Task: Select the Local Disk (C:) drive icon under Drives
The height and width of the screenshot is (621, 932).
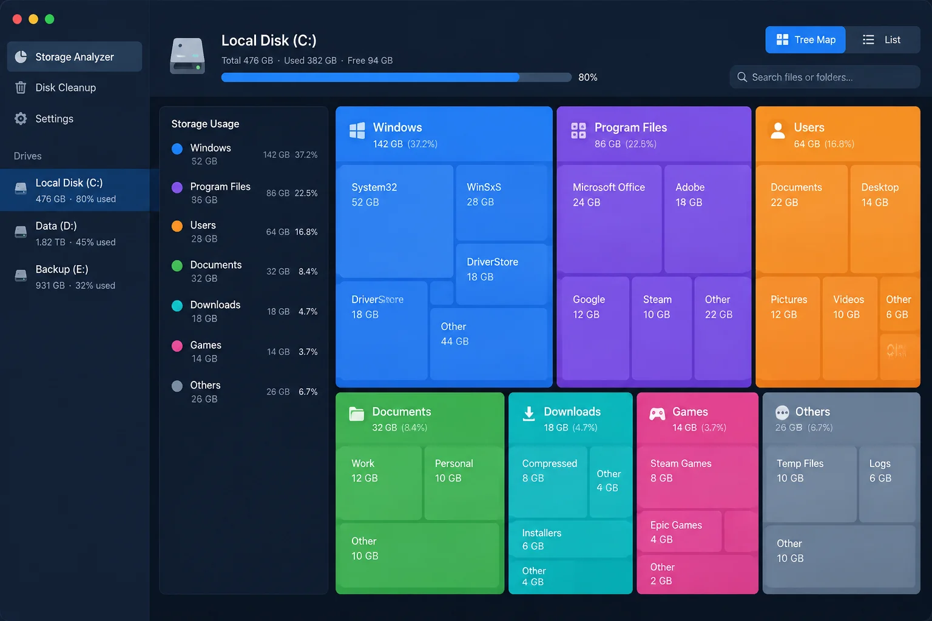Action: [x=21, y=189]
